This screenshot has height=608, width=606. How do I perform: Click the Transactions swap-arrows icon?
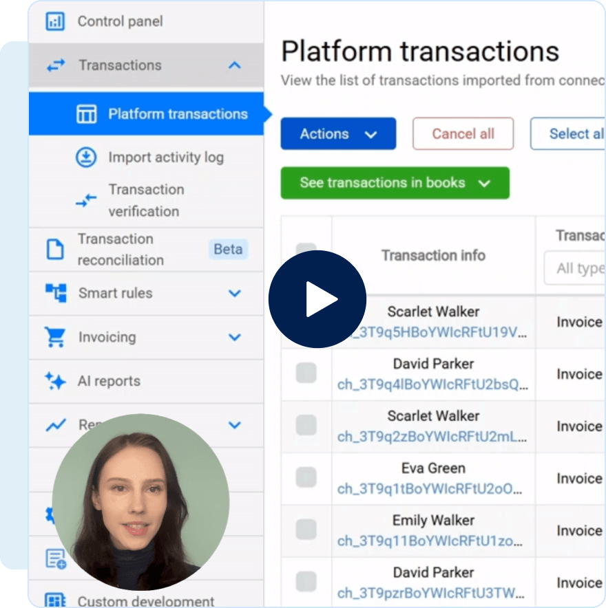click(56, 65)
